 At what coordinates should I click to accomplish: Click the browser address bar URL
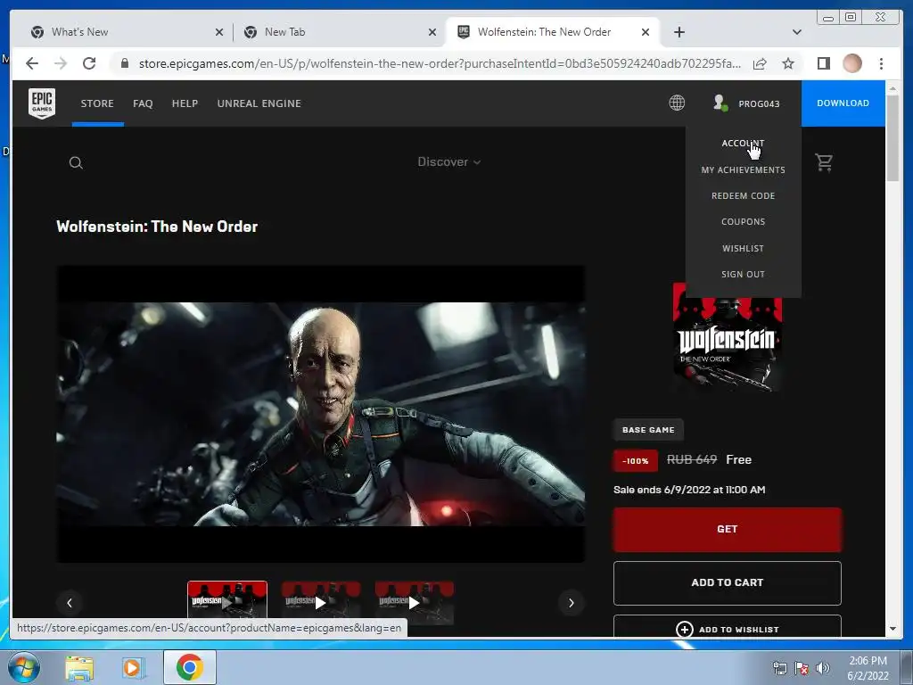tap(440, 63)
